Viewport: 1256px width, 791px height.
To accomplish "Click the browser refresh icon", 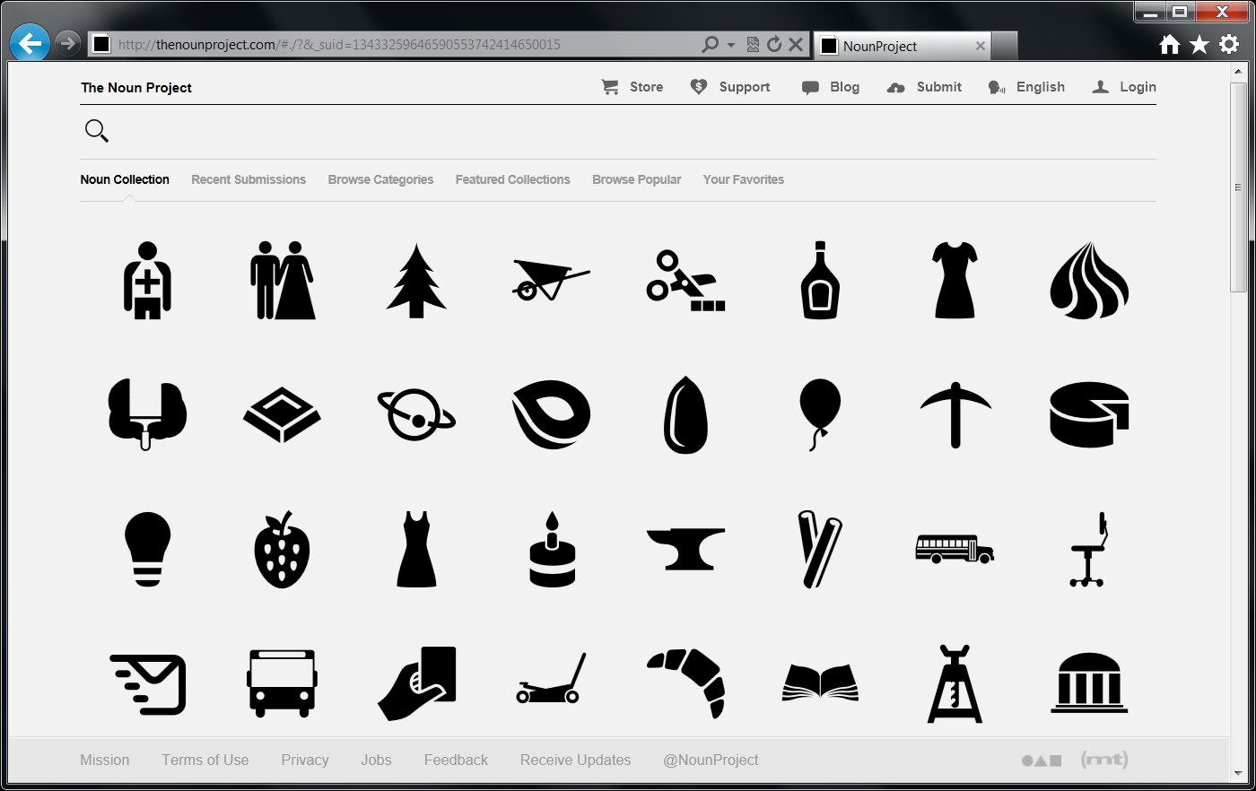I will tap(774, 44).
